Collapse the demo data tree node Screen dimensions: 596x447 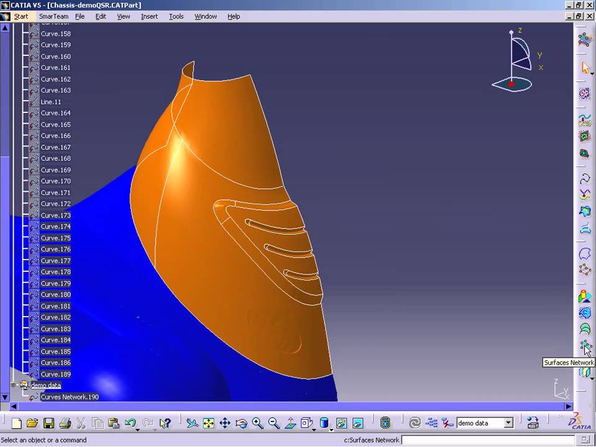[14, 385]
